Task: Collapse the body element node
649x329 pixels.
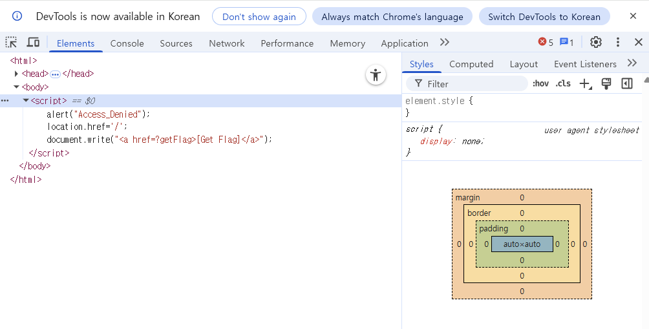Action: [x=16, y=87]
